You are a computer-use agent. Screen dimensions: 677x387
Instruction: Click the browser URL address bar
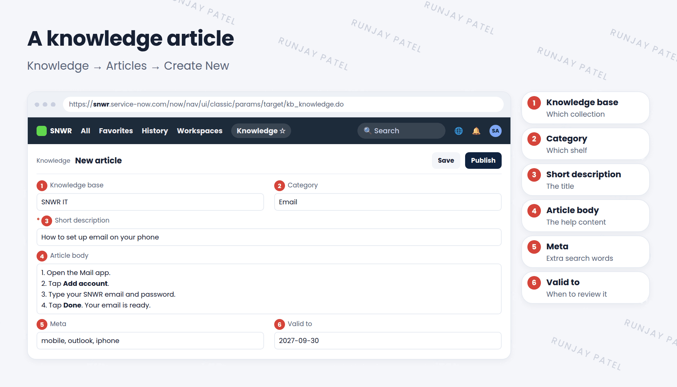283,104
